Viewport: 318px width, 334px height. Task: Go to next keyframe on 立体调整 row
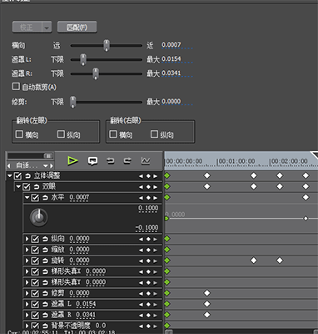point(155,176)
